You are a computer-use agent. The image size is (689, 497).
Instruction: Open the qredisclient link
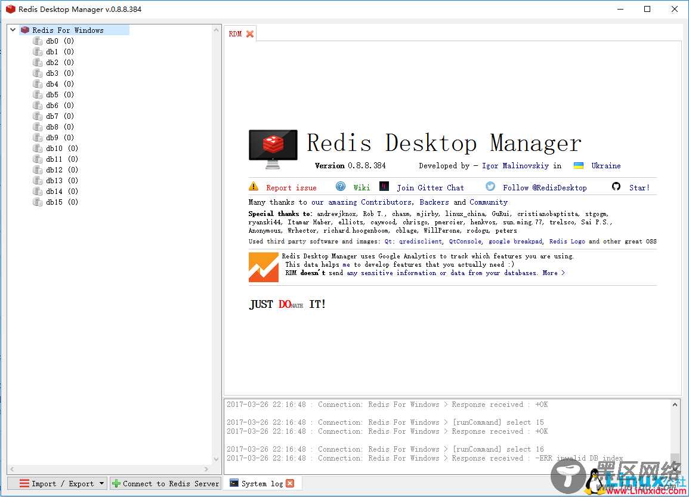point(421,241)
